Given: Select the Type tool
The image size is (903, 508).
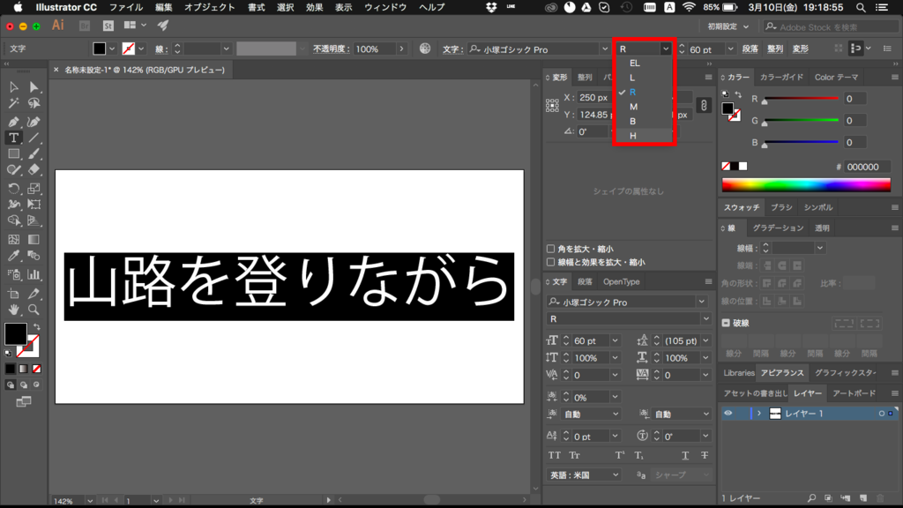Looking at the screenshot, I should 13,138.
